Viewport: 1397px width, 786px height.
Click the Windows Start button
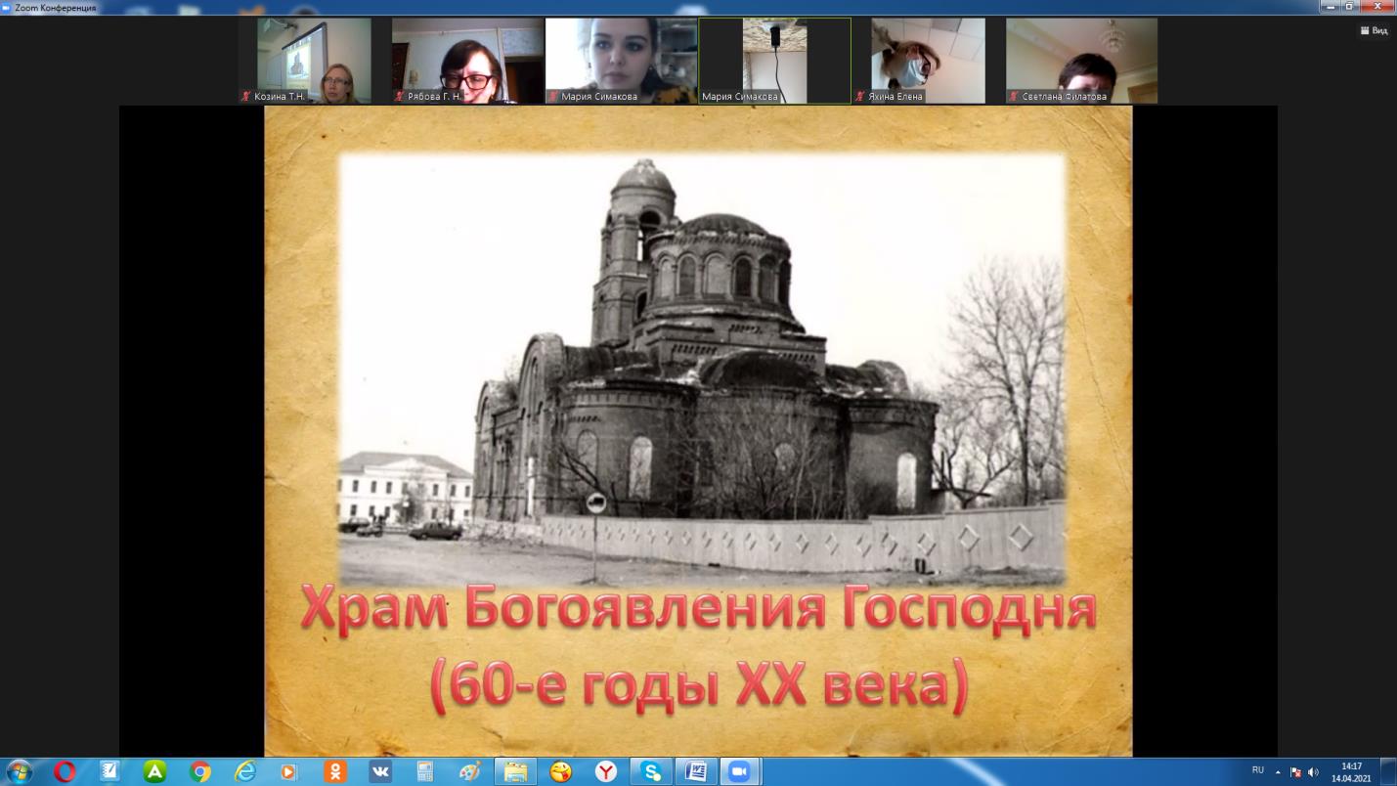point(19,771)
